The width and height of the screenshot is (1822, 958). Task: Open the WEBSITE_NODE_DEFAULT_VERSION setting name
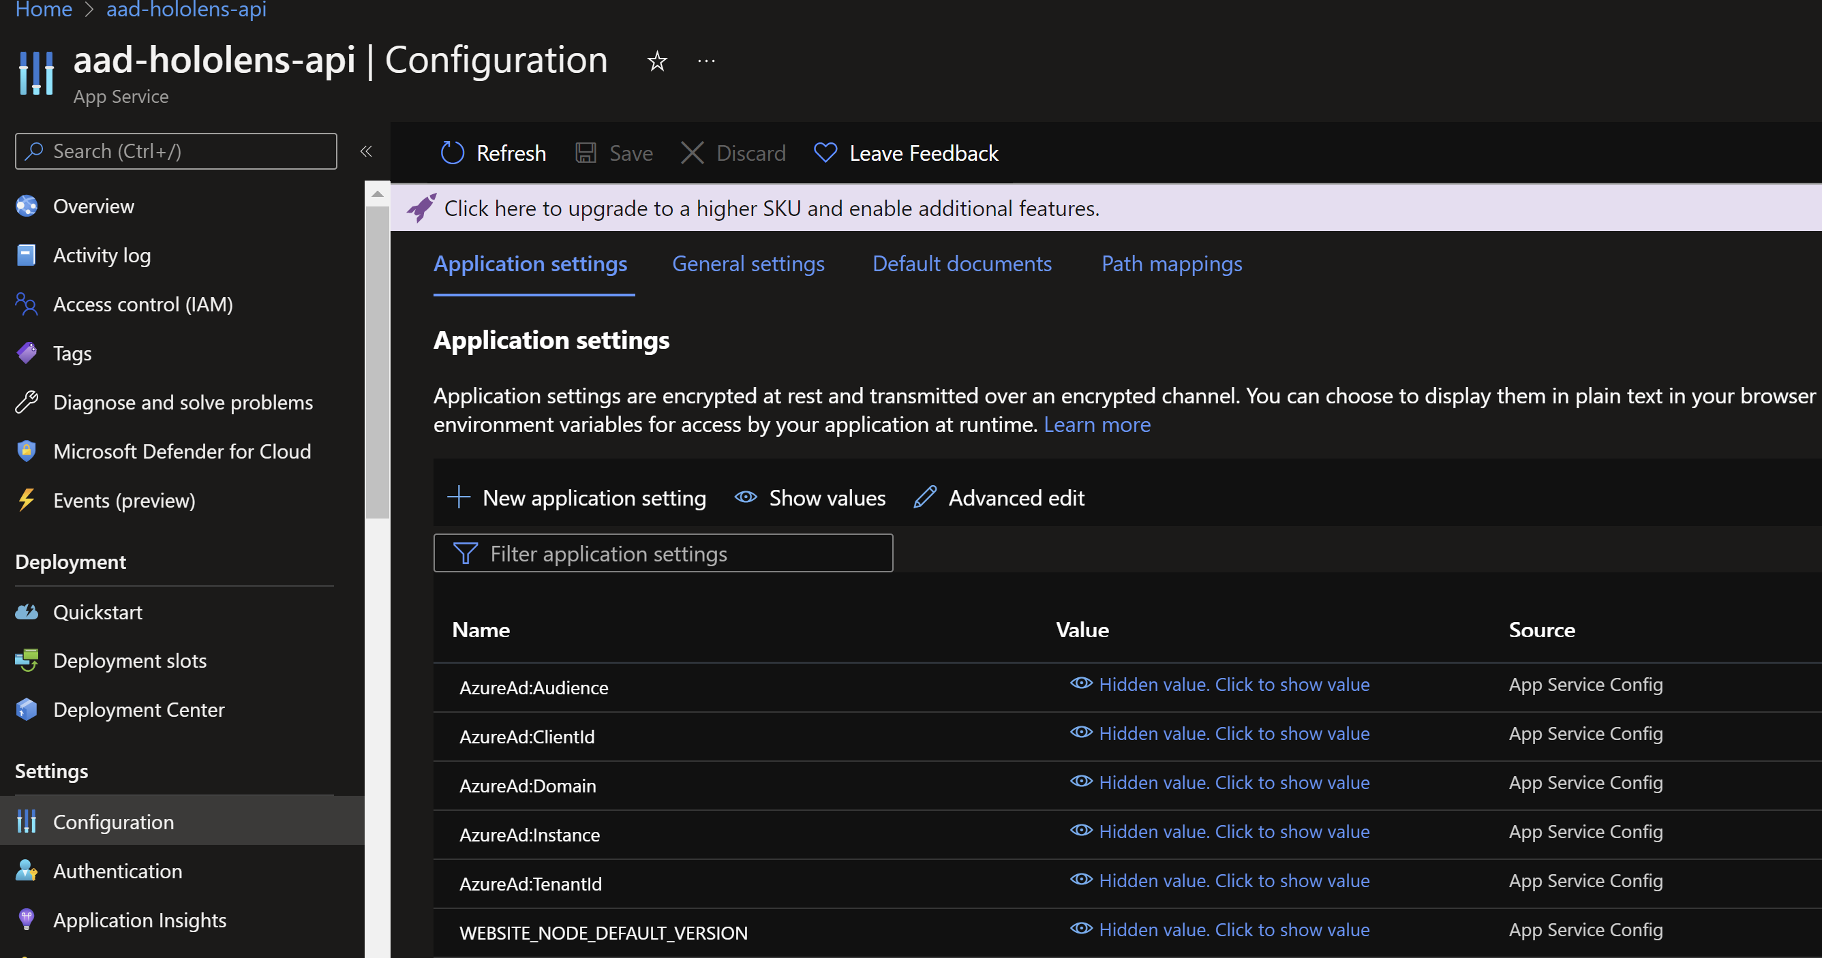pos(603,933)
